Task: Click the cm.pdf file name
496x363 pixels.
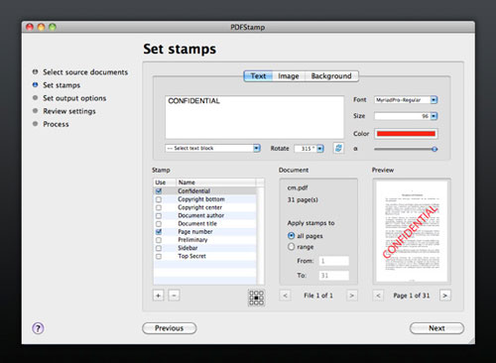Action: pyautogui.click(x=298, y=187)
